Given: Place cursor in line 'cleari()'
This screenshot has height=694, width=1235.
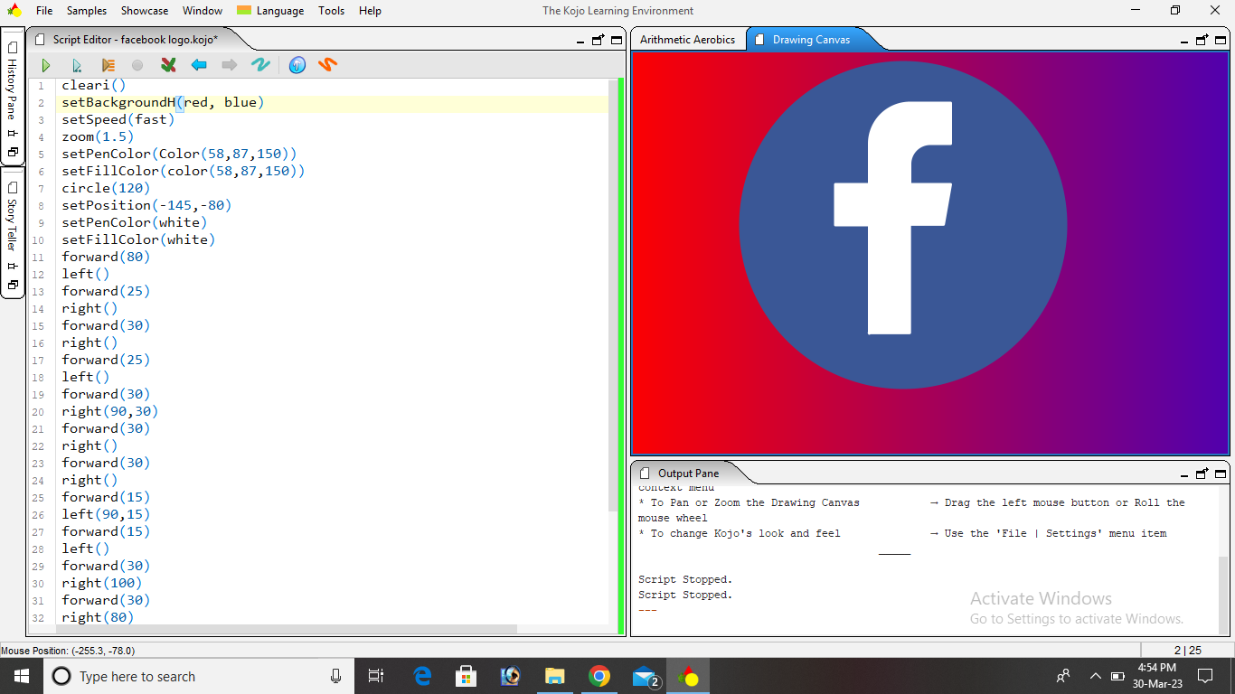Looking at the screenshot, I should [x=94, y=86].
